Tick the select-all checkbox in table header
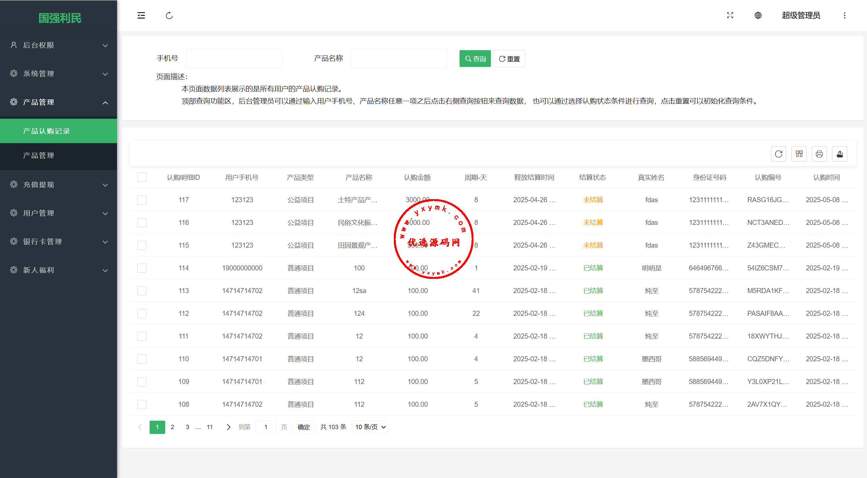Viewport: 867px width, 478px height. point(142,177)
